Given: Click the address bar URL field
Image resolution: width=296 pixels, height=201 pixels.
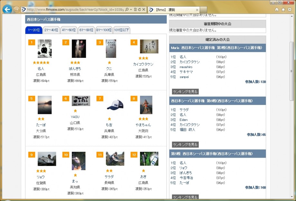Looking at the screenshot, I should pos(76,9).
